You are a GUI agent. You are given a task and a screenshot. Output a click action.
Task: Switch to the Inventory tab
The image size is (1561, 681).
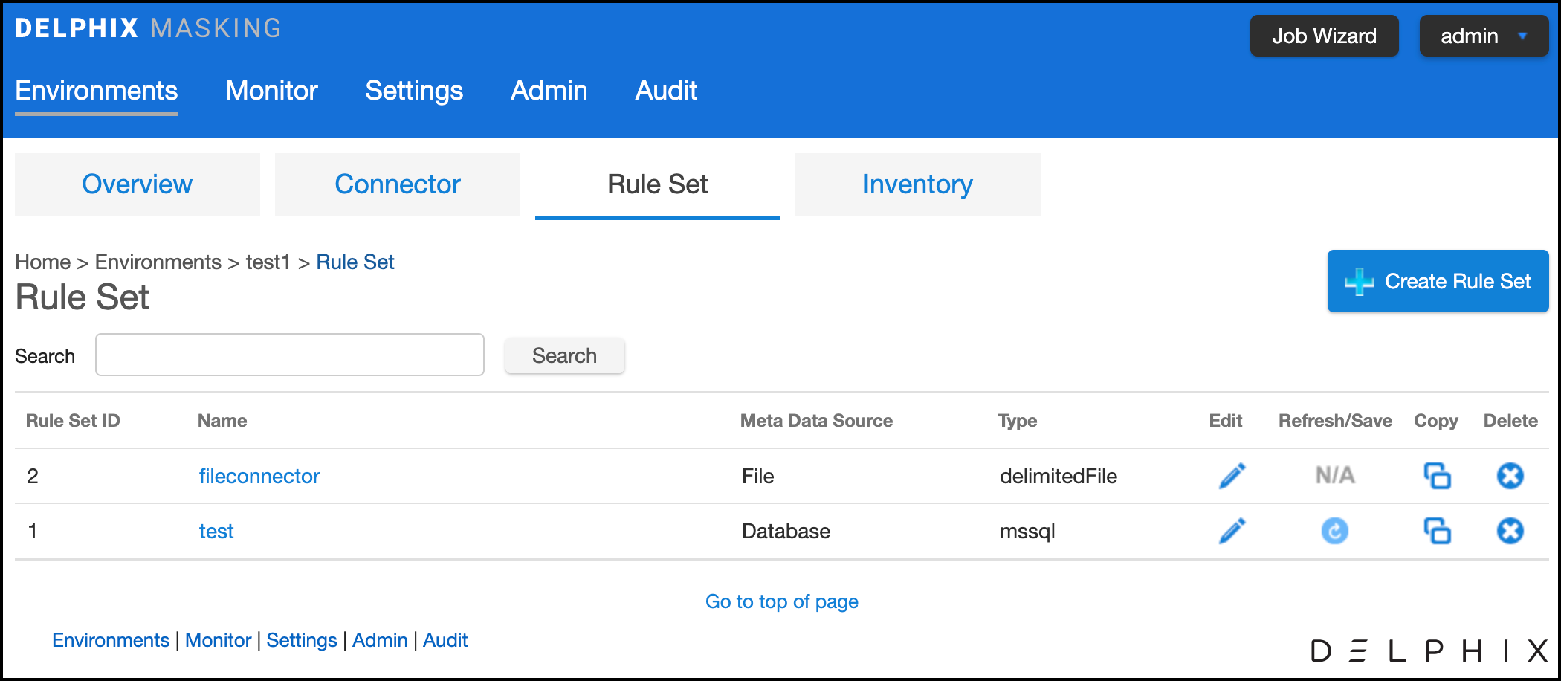coord(917,184)
